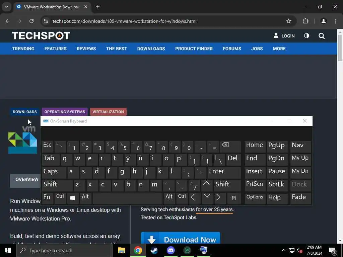Toggle the left Ctrl key

click(60, 198)
